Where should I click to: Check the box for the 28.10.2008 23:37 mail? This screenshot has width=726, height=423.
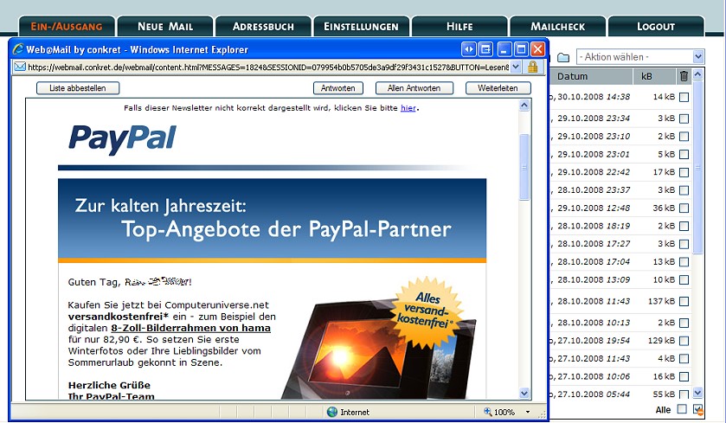[x=684, y=190]
